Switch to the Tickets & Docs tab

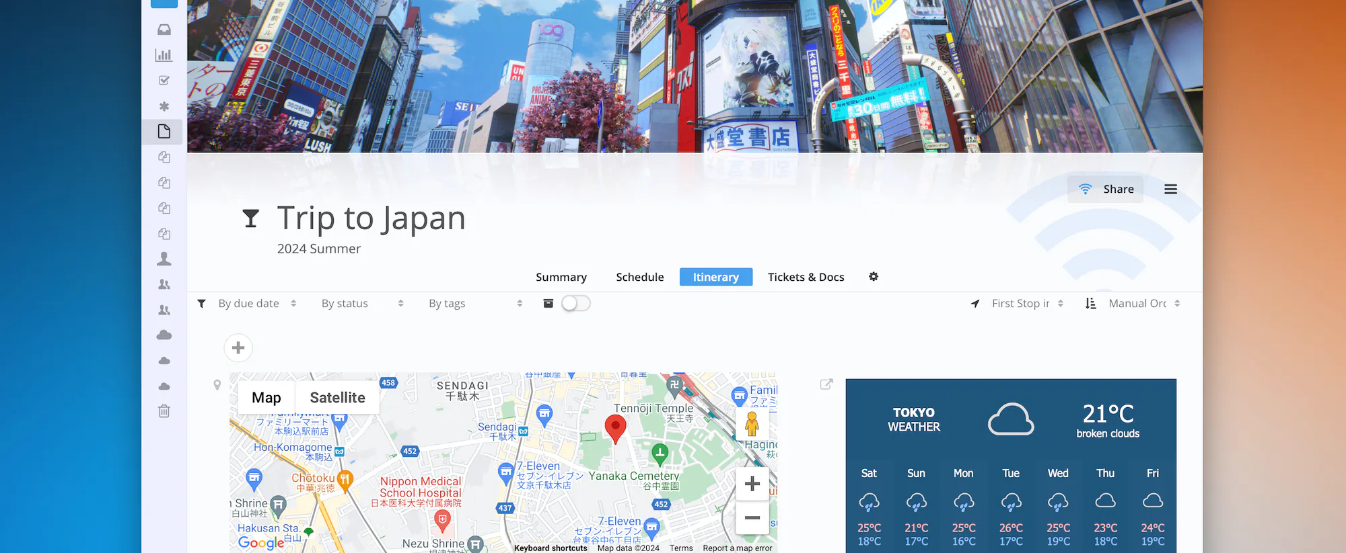click(806, 277)
